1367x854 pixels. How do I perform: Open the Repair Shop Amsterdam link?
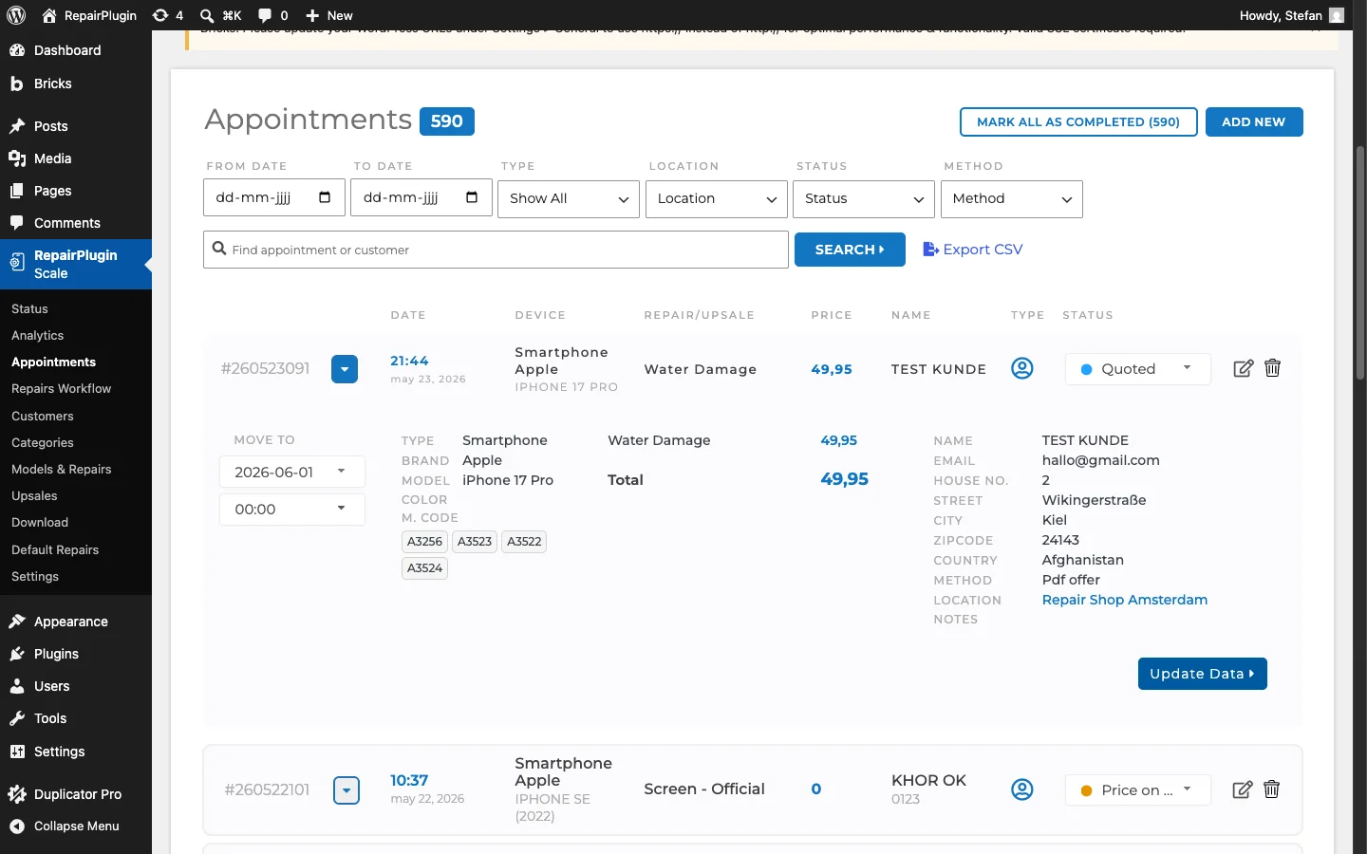1125,600
